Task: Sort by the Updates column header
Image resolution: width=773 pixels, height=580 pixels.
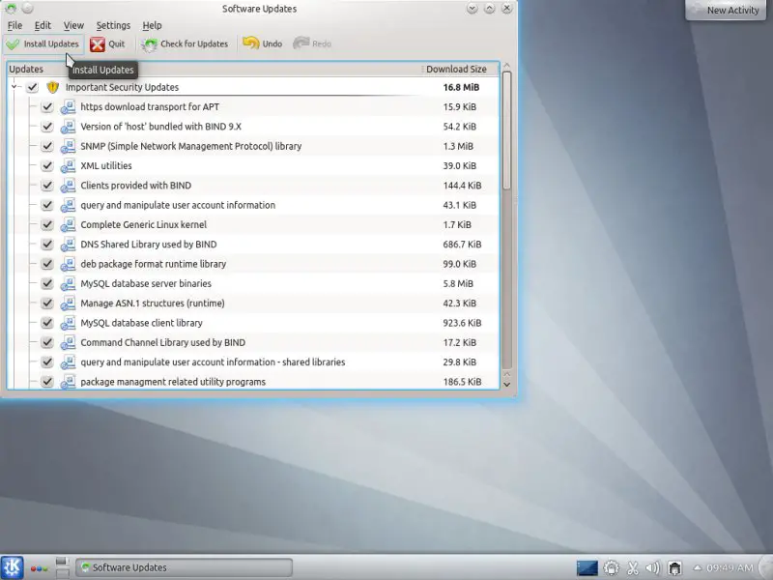Action: pos(215,69)
